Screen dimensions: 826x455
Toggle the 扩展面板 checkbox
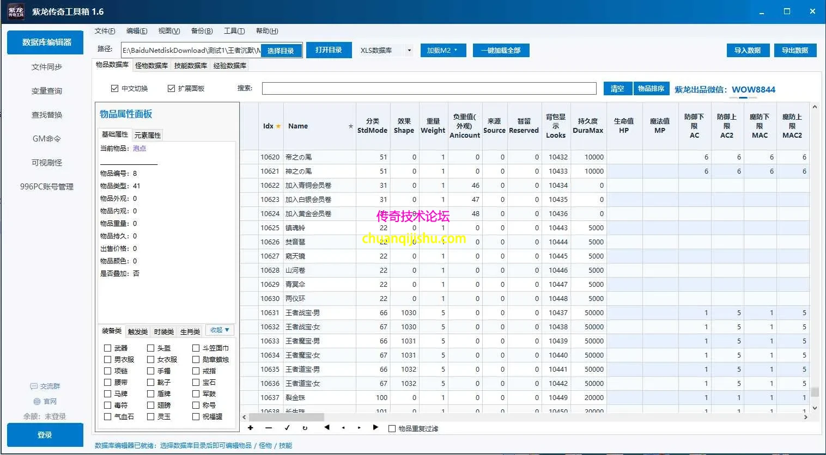click(171, 88)
